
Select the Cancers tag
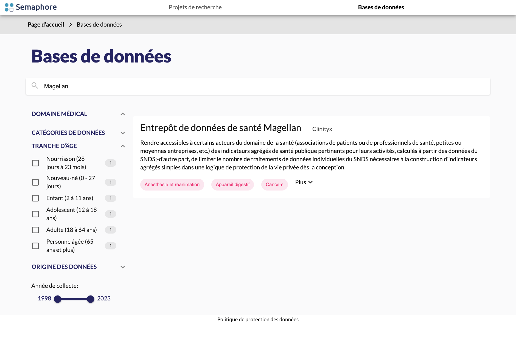[x=274, y=184]
